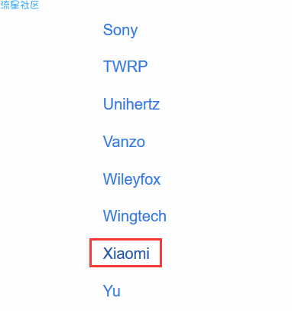Choose the TWRP entry in the list

click(125, 67)
